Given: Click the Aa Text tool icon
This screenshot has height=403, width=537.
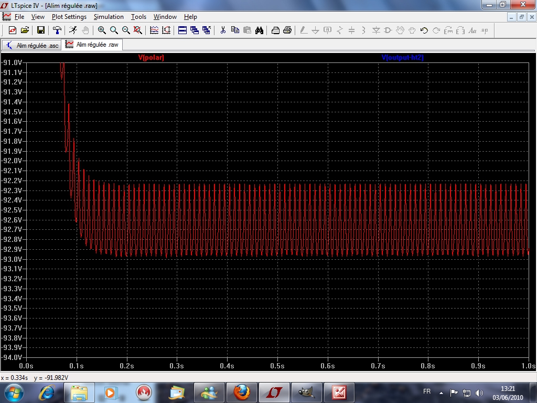Looking at the screenshot, I should (x=472, y=30).
